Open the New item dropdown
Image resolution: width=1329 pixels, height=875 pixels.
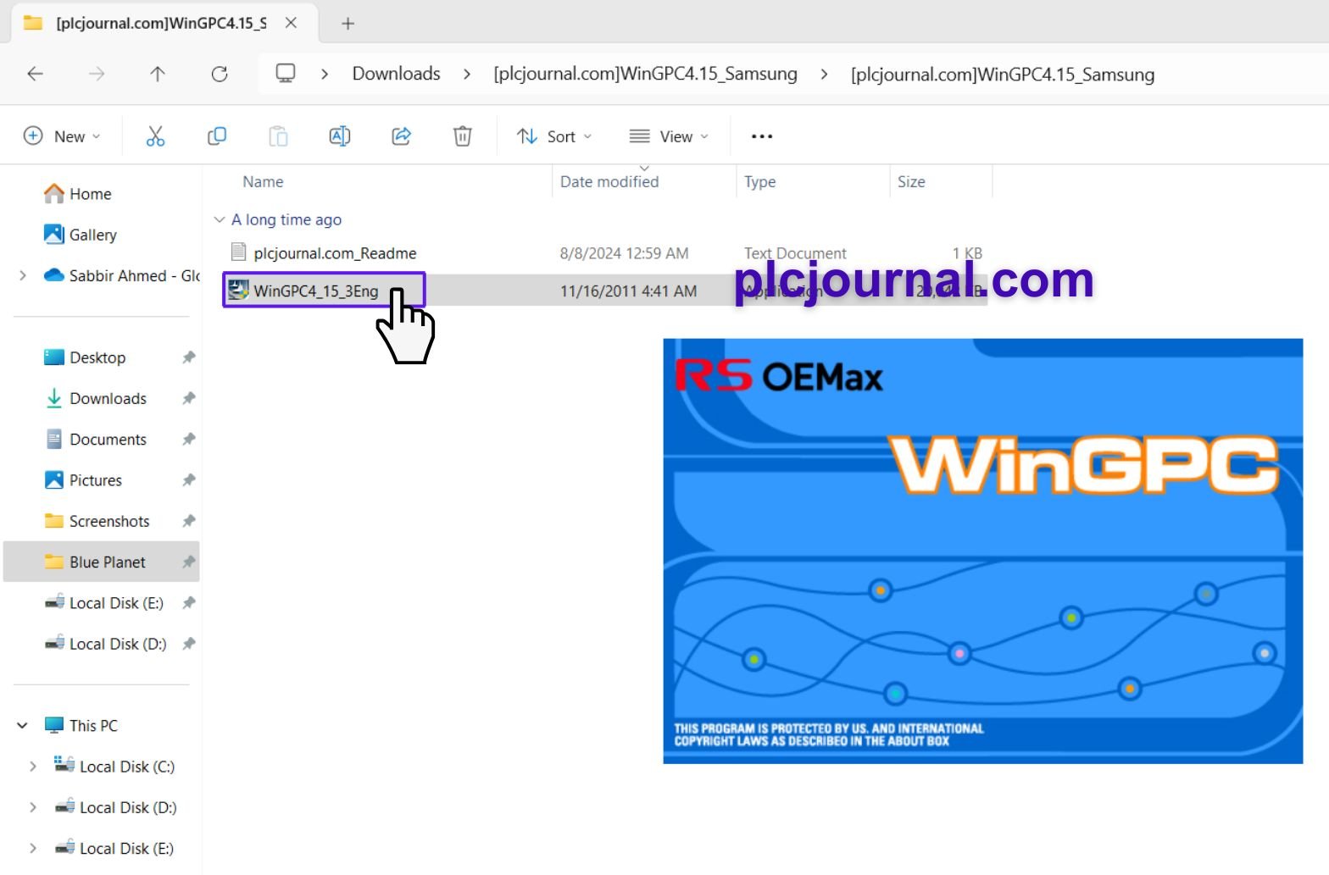62,136
